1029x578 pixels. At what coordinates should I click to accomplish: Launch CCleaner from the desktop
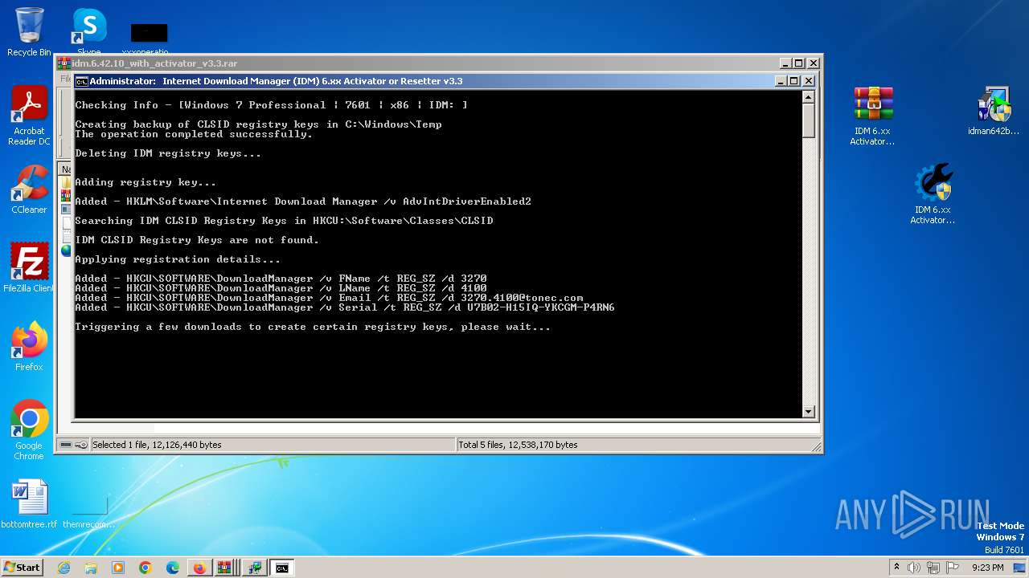[29, 189]
